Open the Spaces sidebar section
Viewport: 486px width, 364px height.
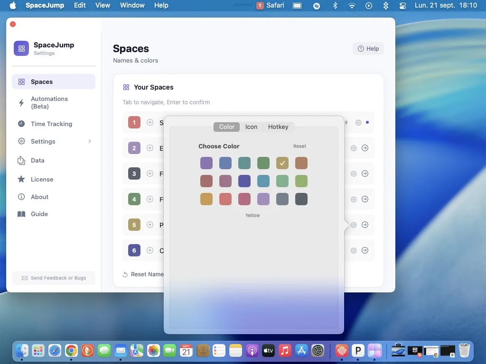click(x=53, y=82)
